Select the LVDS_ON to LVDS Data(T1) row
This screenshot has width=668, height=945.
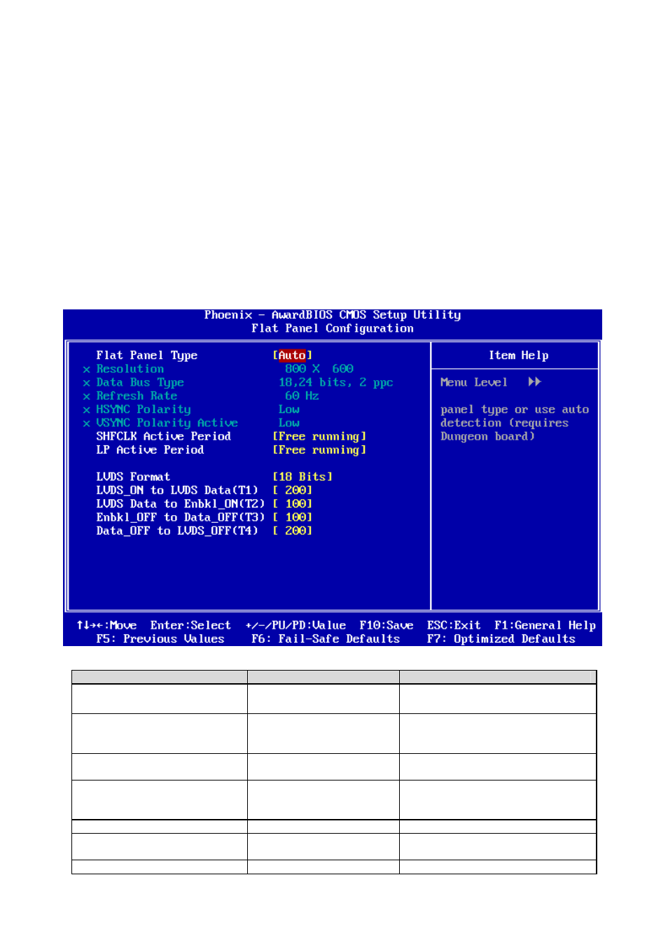point(204,490)
